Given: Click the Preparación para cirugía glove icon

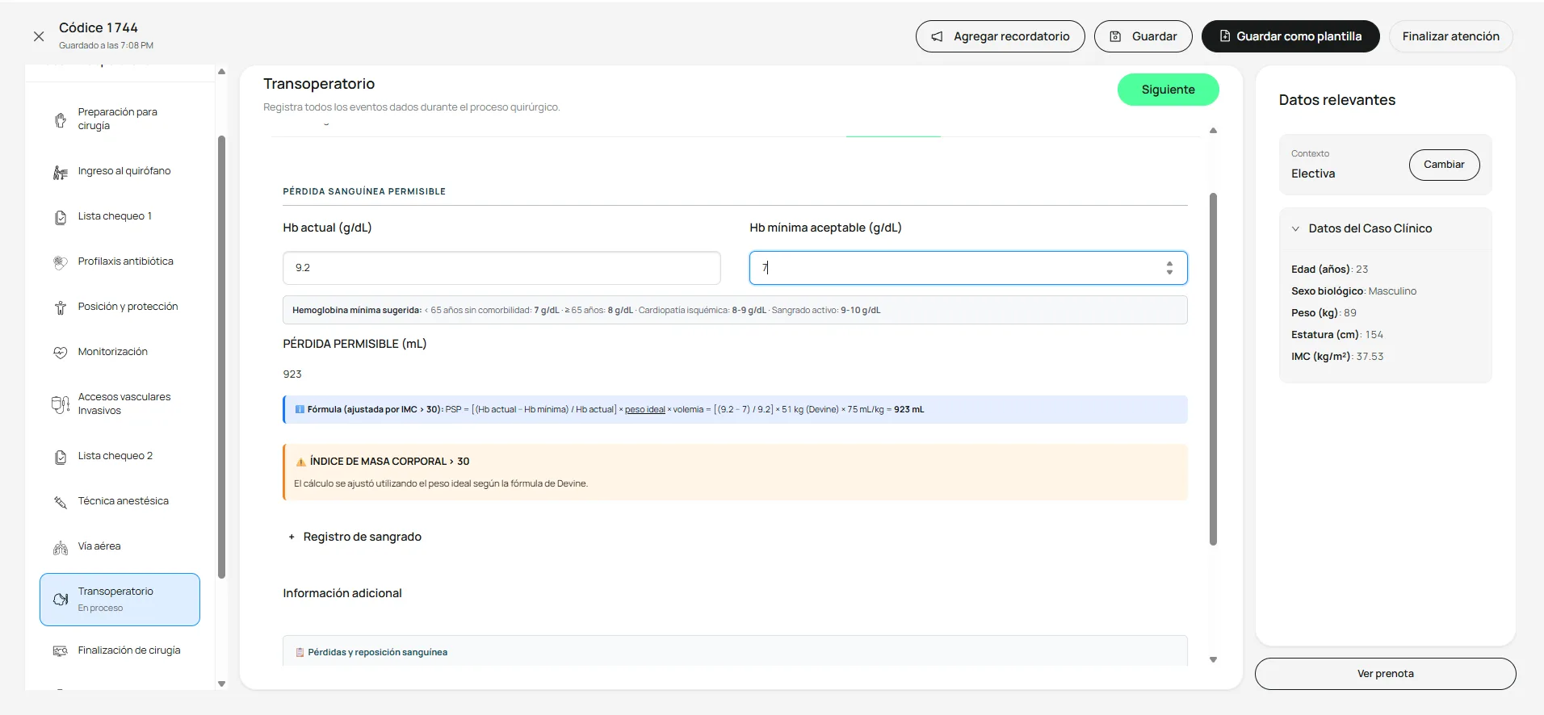Looking at the screenshot, I should pos(61,120).
